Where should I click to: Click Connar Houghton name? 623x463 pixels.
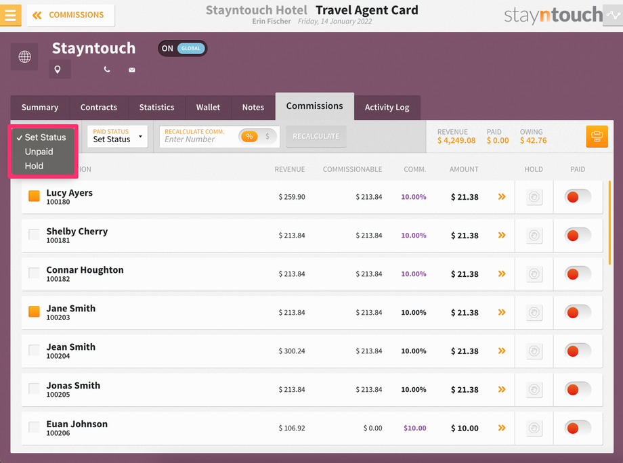point(85,270)
